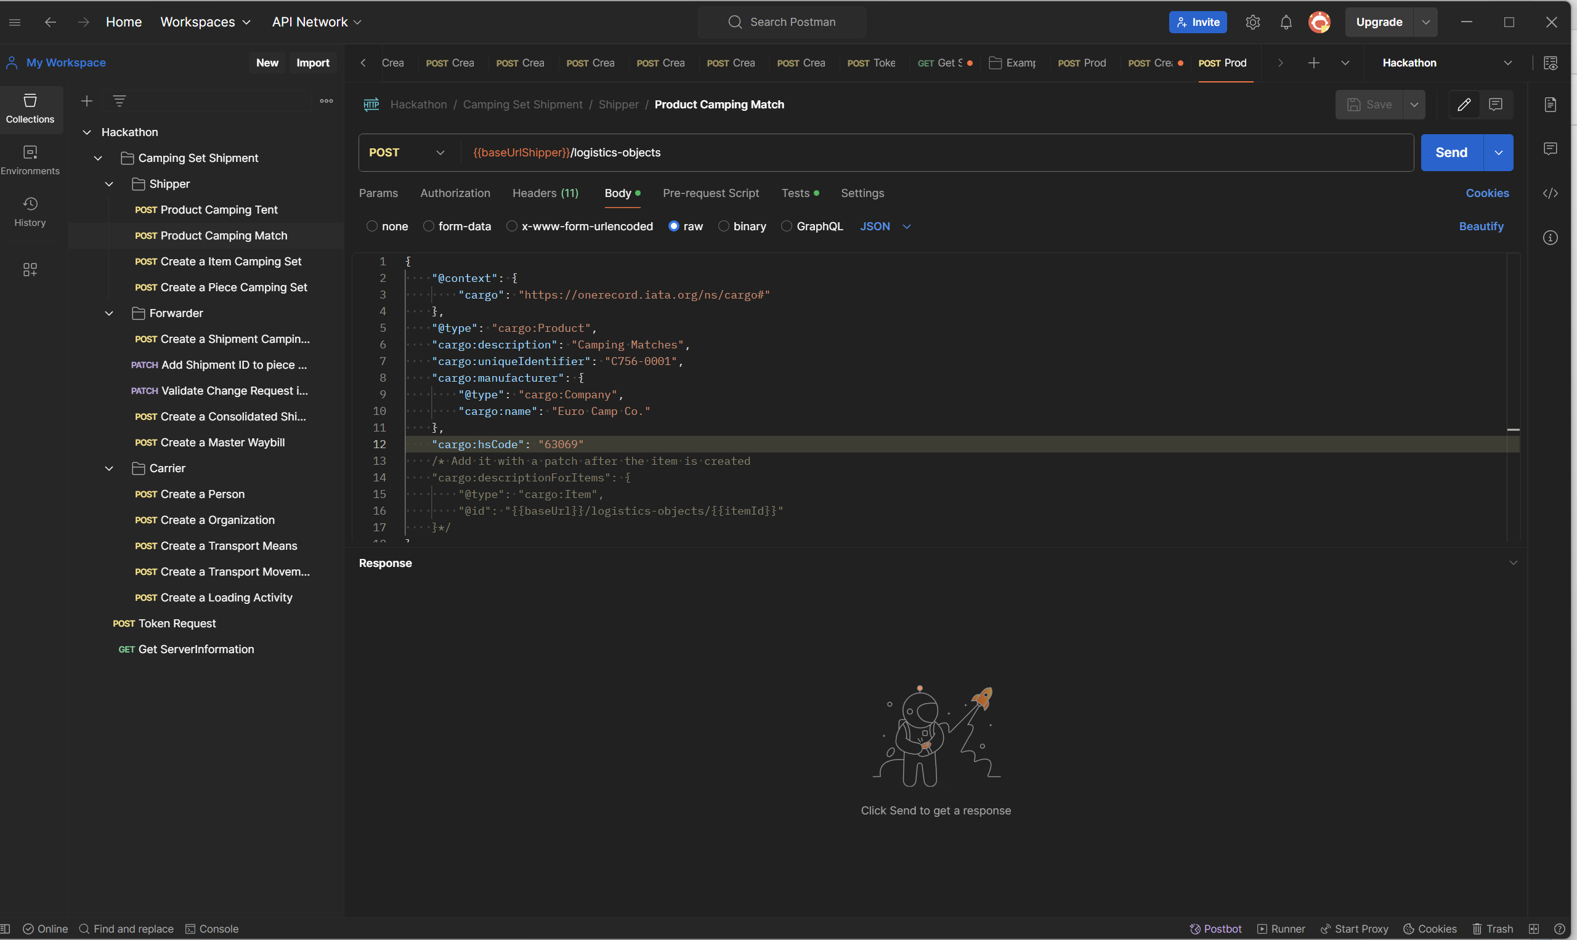Image resolution: width=1577 pixels, height=940 pixels.
Task: Open the History sidebar panel
Action: [30, 212]
